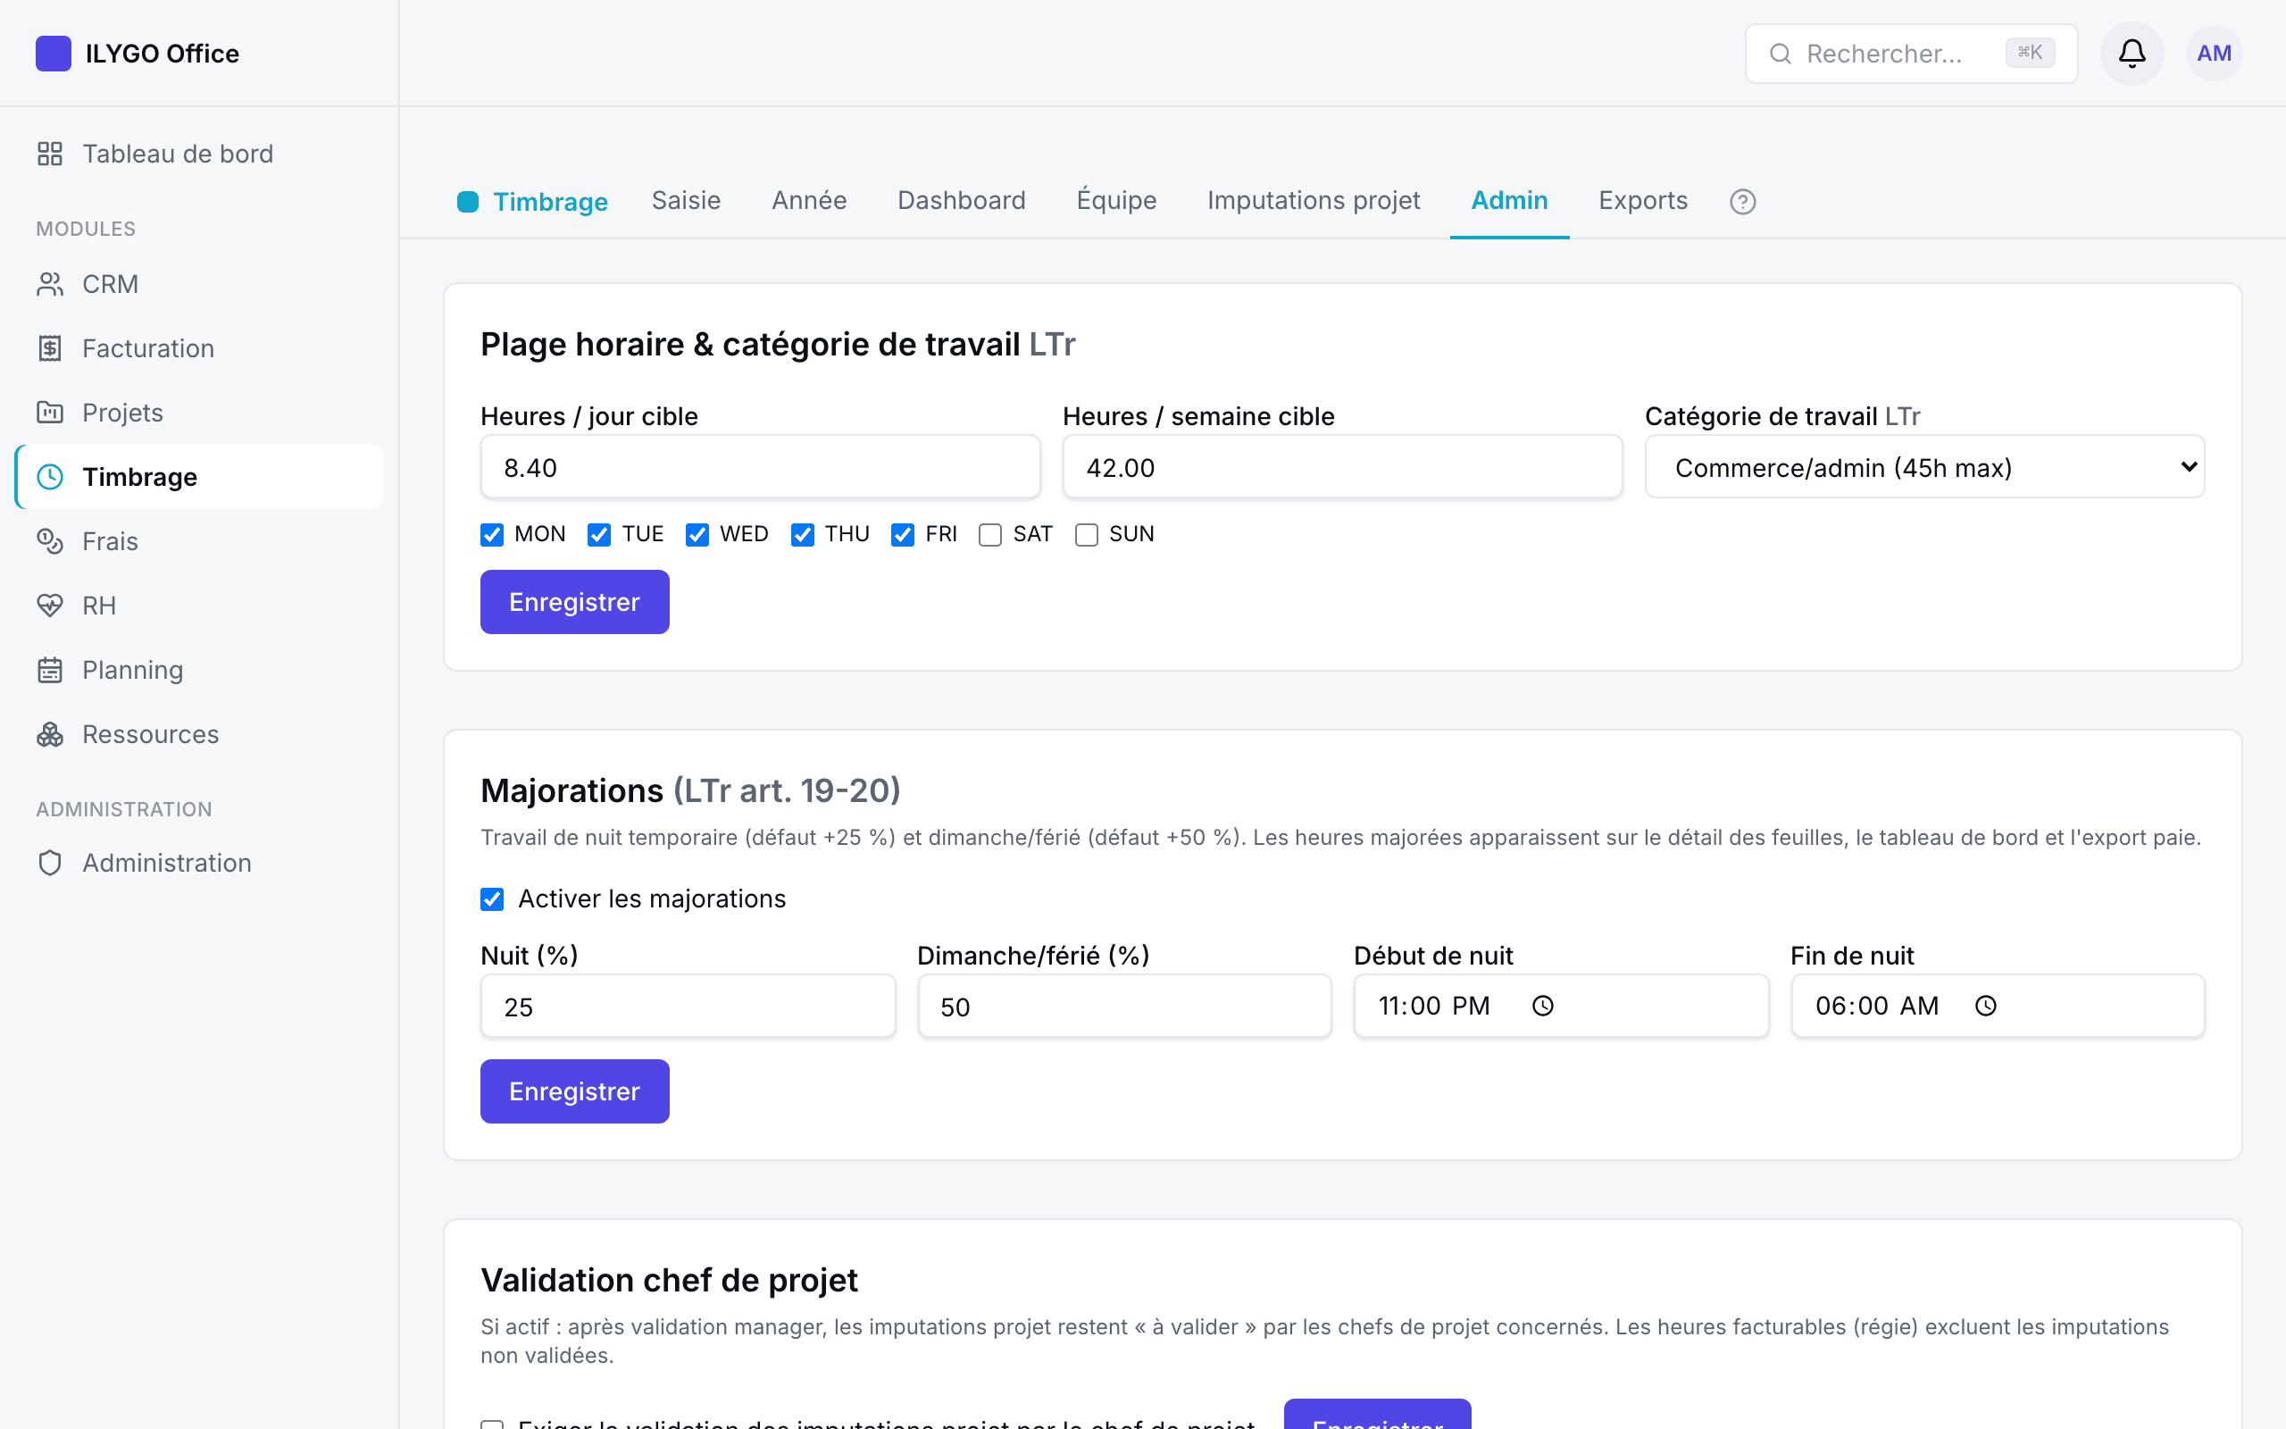This screenshot has height=1429, width=2286.
Task: Click the Début de nuit time field
Action: (x=1561, y=1007)
